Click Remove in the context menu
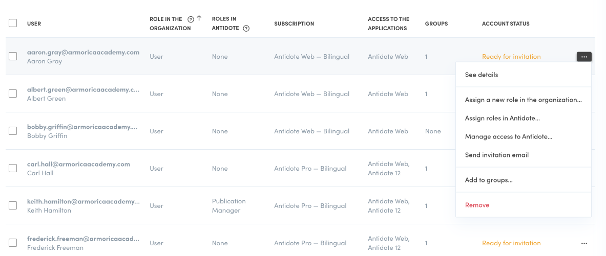The width and height of the screenshot is (606, 256). point(477,205)
